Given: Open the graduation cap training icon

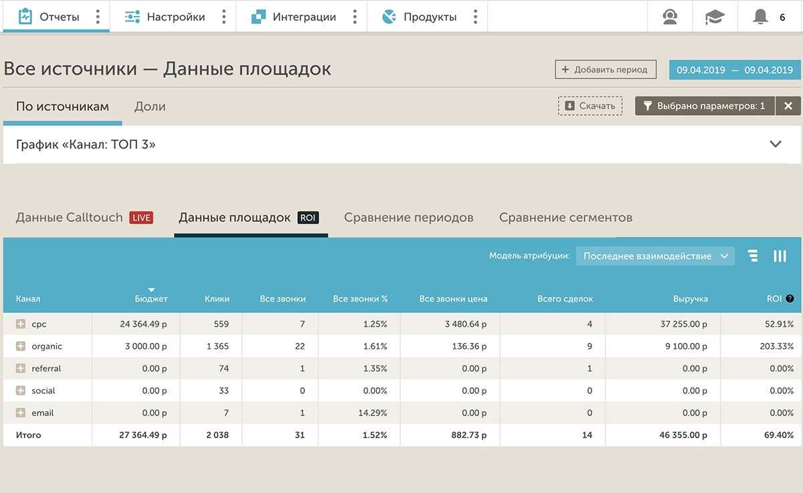Looking at the screenshot, I should point(715,17).
